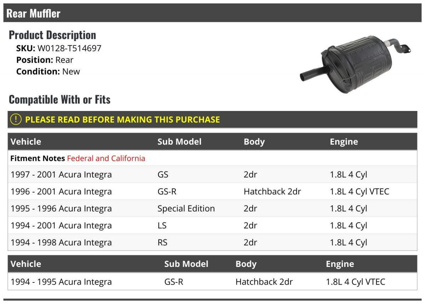The width and height of the screenshot is (425, 304).
Task: Click the 1994 - 1995 Acura Integra row
Action: tap(212, 282)
